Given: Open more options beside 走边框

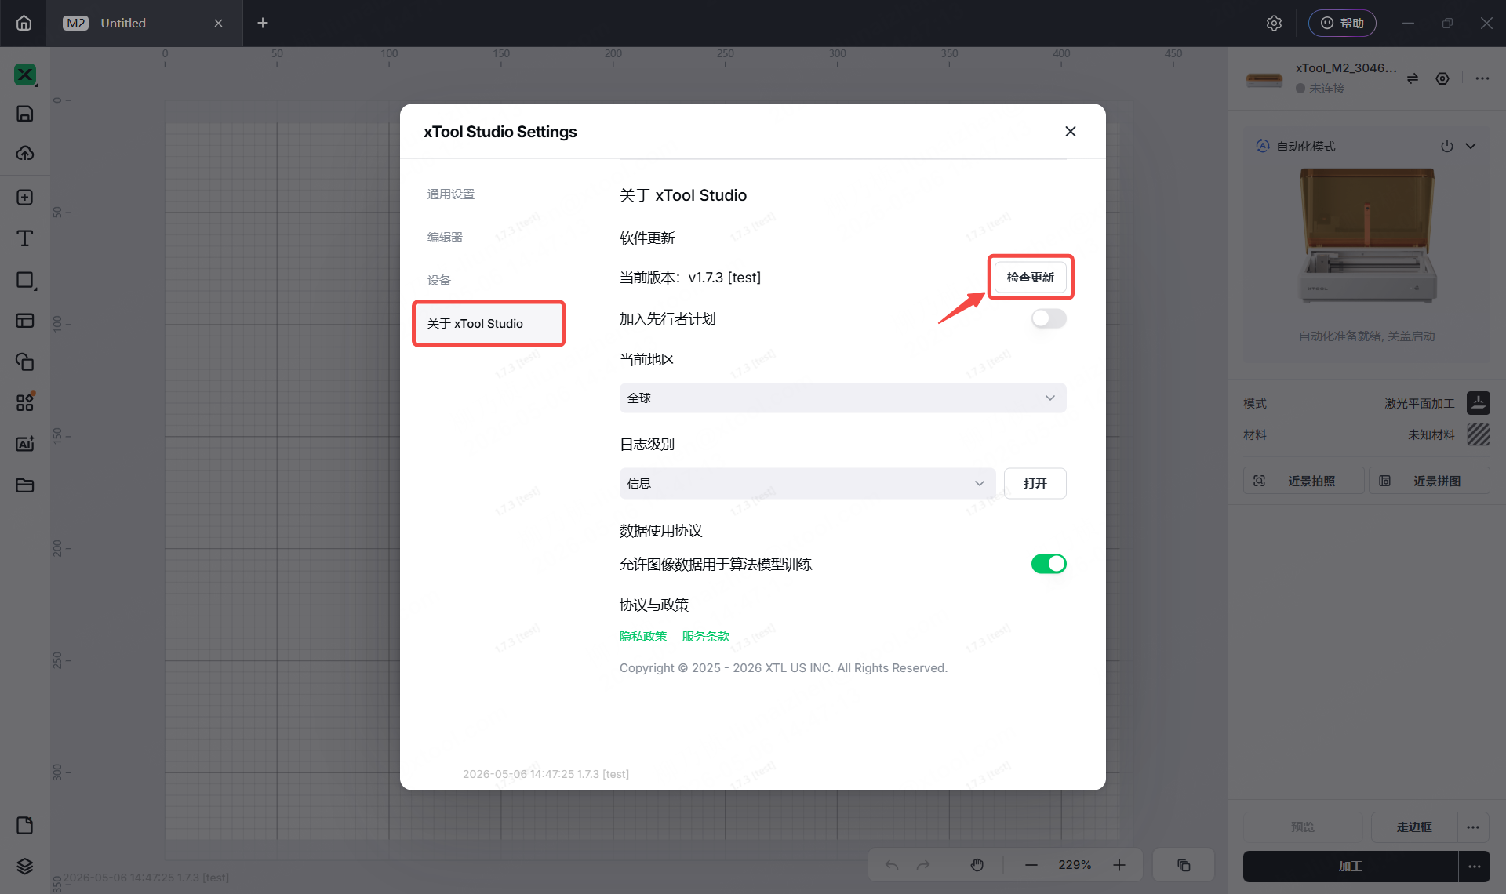Looking at the screenshot, I should pyautogui.click(x=1473, y=827).
